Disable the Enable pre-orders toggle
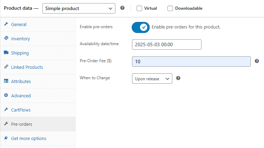Screen dimensions: 264x148 (141, 27)
